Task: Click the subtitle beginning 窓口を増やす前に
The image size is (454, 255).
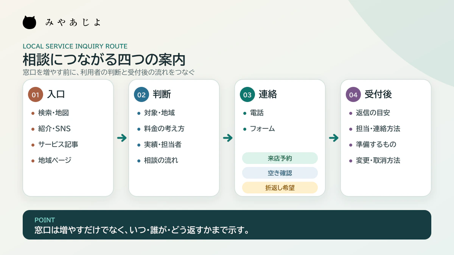Action: (x=109, y=72)
